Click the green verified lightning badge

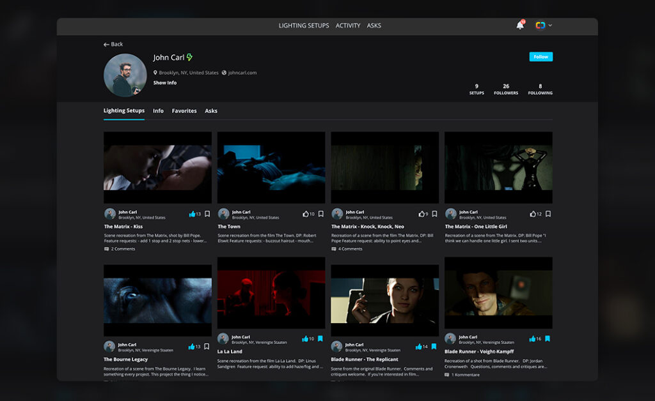[x=189, y=57]
